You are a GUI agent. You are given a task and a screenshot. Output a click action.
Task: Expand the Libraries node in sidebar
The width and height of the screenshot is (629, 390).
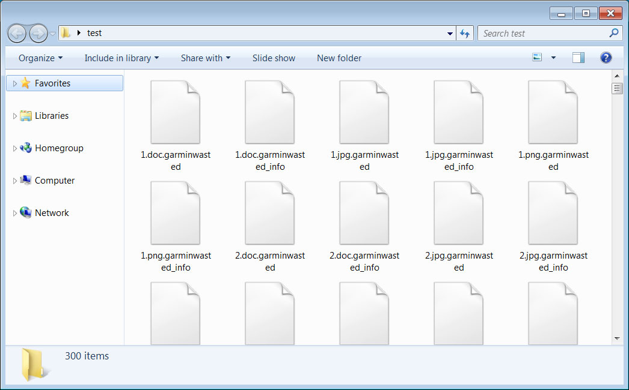(15, 116)
